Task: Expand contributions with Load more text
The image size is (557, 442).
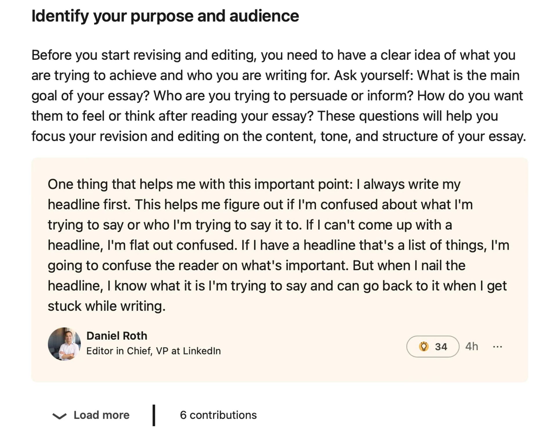Action: pos(101,415)
